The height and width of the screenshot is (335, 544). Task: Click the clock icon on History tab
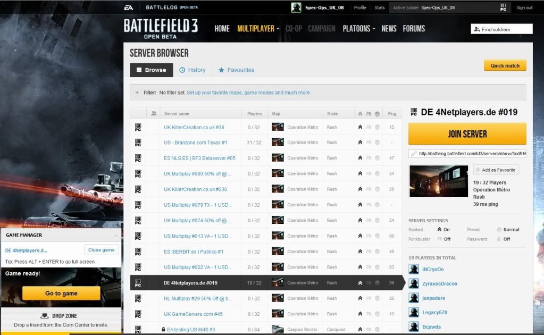coord(182,70)
